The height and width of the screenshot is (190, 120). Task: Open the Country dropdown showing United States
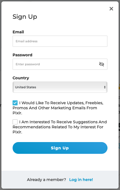coord(60,87)
